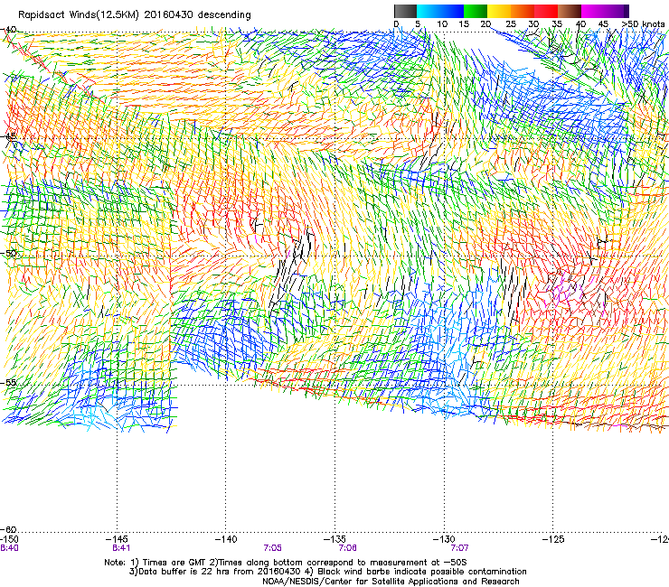Click the '25' legend scale label
The image size is (669, 587).
pos(511,24)
